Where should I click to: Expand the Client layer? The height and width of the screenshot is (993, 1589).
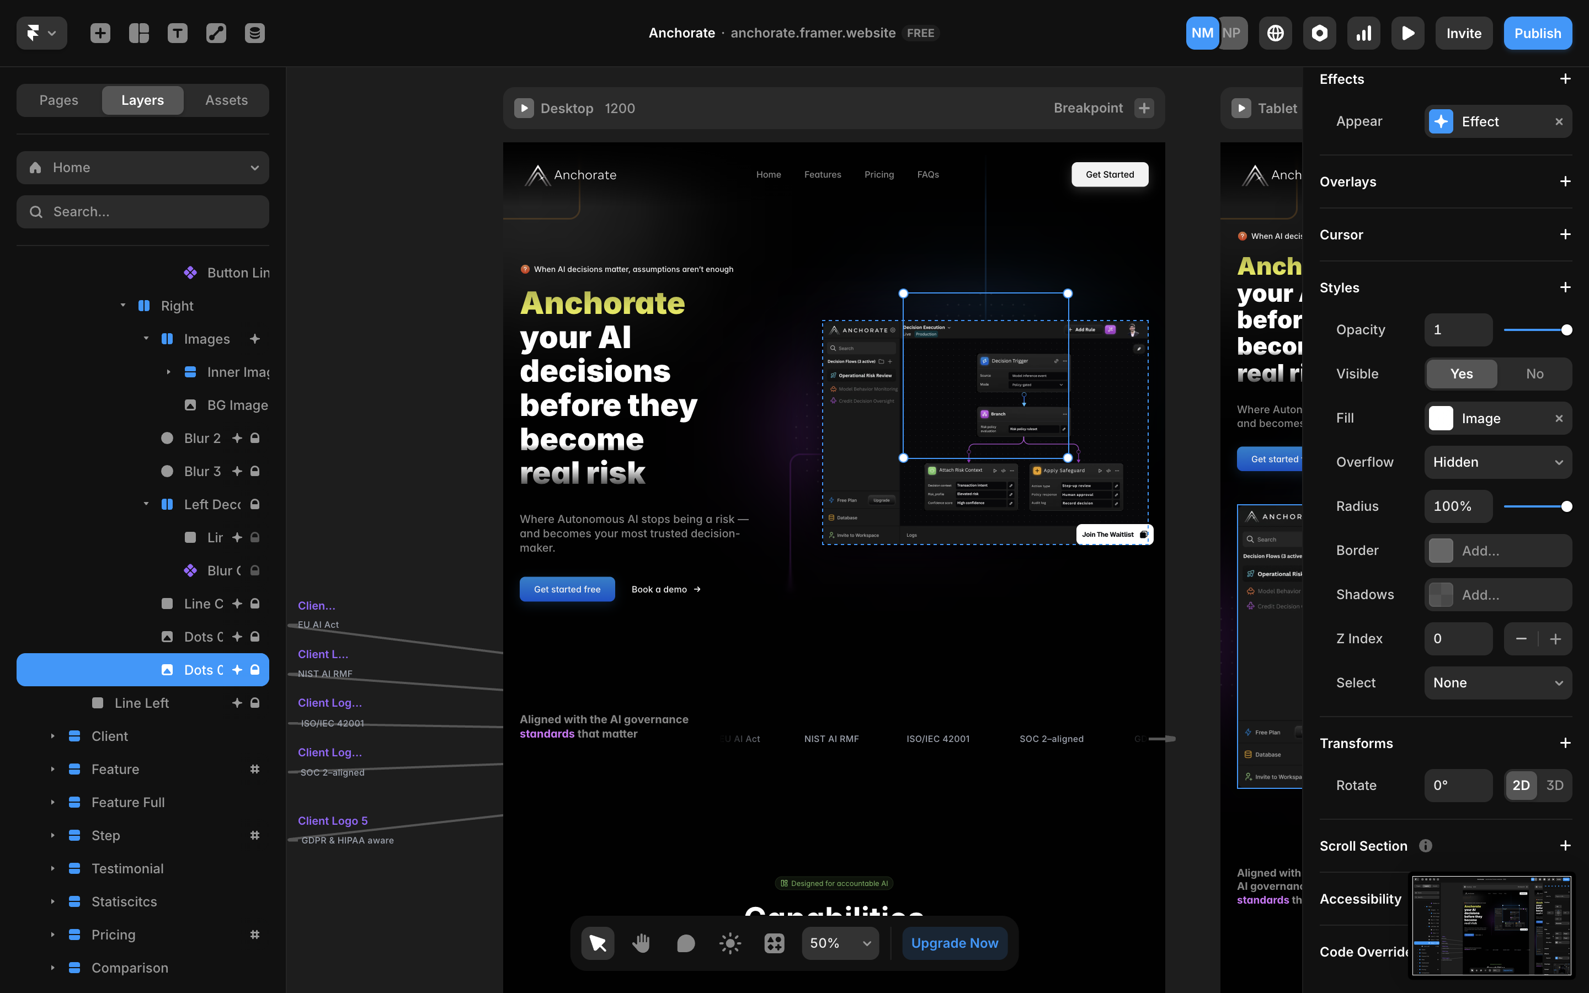pyautogui.click(x=52, y=736)
